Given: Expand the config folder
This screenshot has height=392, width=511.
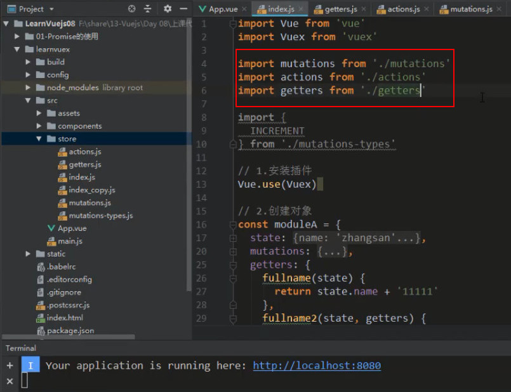Looking at the screenshot, I should coord(28,75).
